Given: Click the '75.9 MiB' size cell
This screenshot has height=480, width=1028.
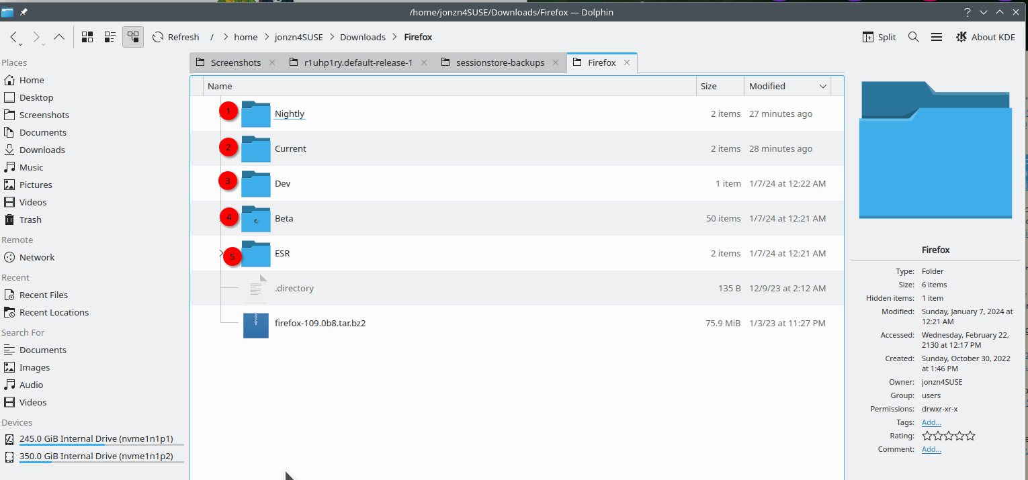Looking at the screenshot, I should 723,323.
